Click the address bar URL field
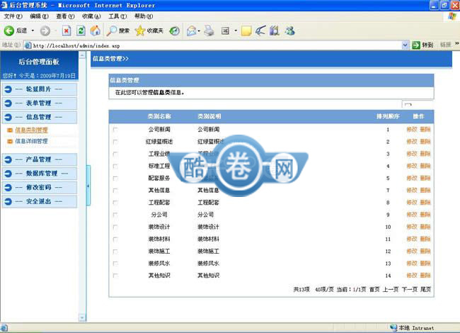460x333 pixels. click(x=217, y=45)
